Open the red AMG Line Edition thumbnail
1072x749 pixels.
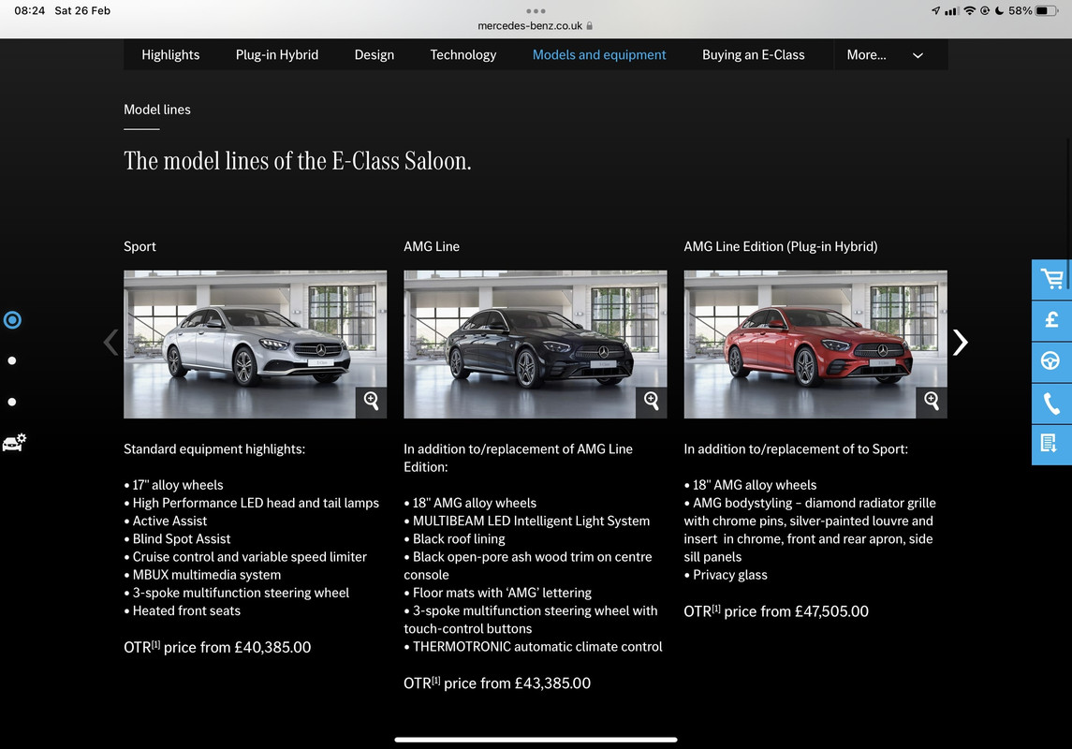pos(815,345)
